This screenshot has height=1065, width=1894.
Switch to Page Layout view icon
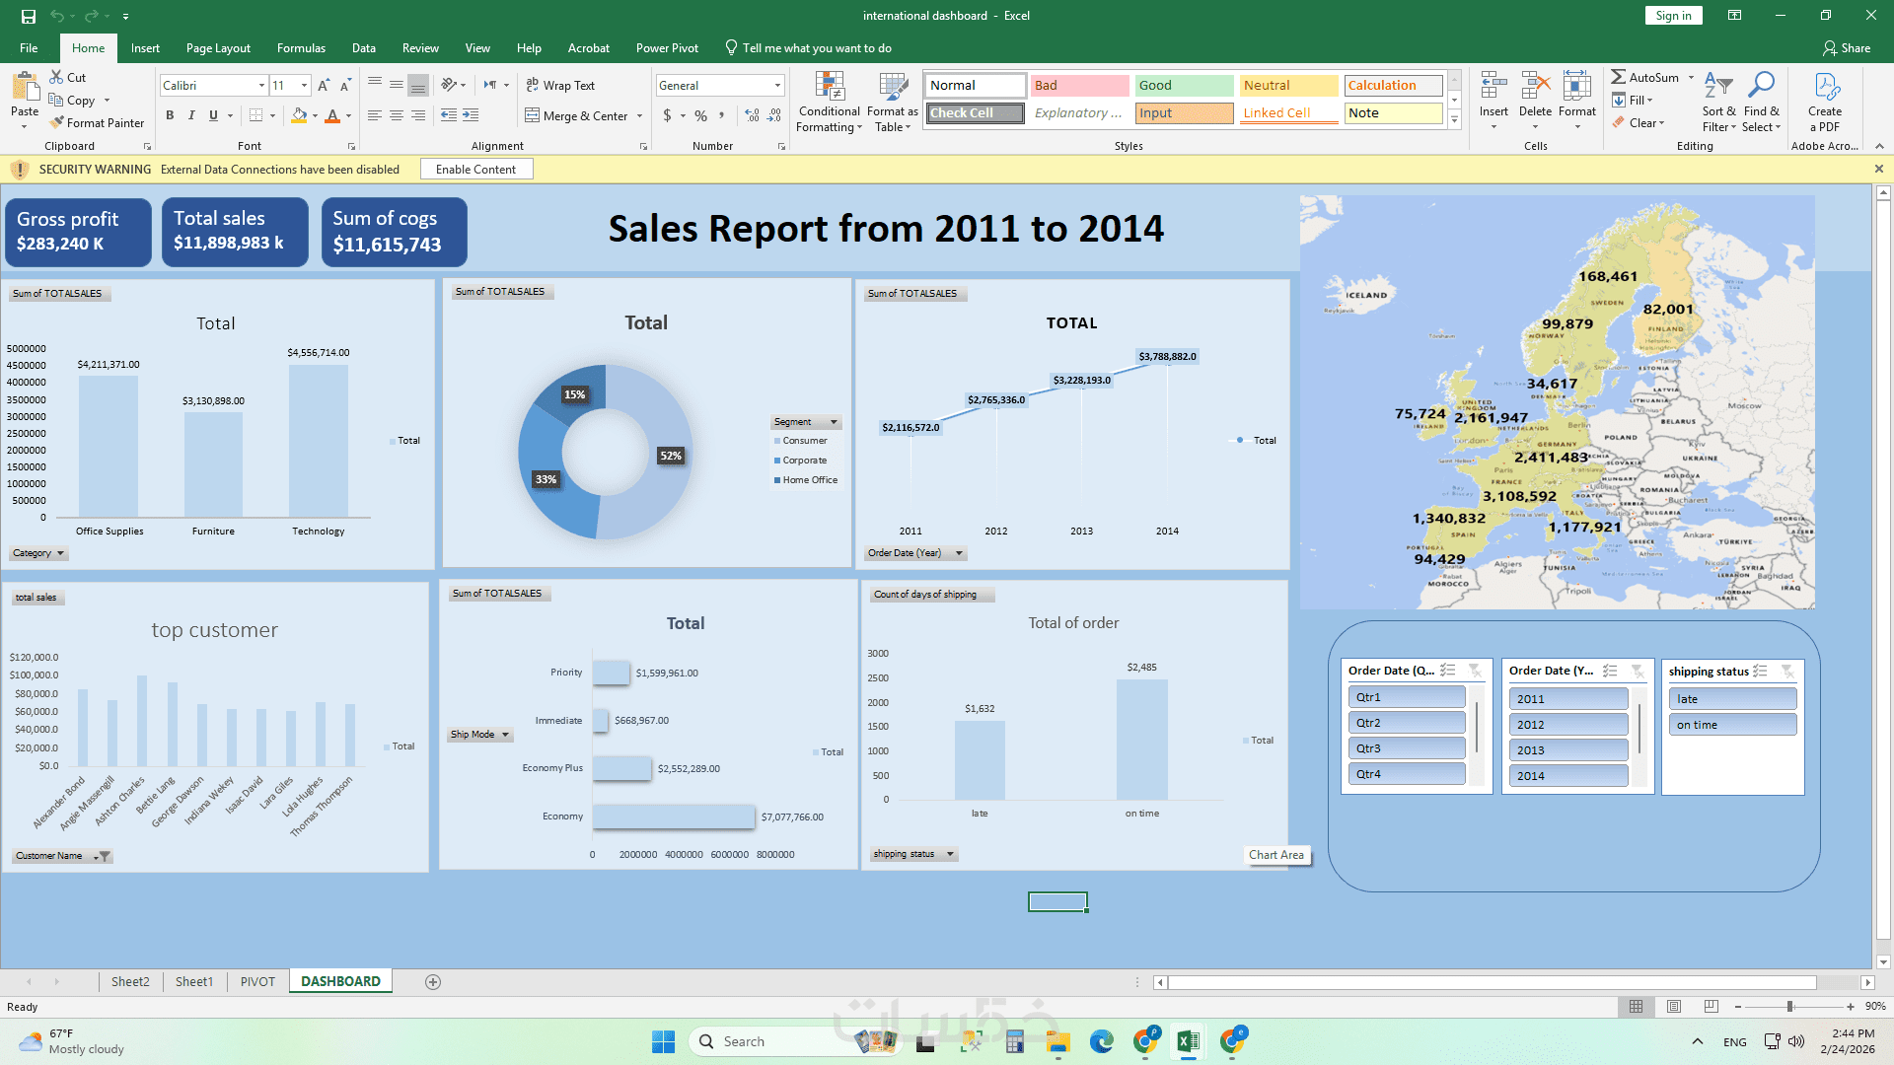click(x=1674, y=1007)
